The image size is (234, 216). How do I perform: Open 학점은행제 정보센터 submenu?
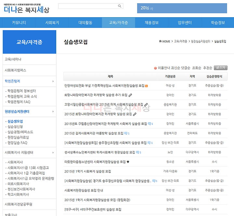tap(22, 91)
